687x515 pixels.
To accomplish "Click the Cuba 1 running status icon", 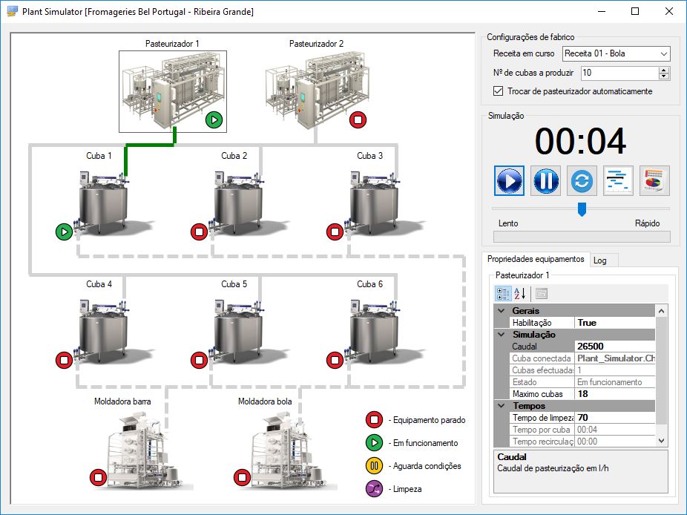I will (x=65, y=232).
